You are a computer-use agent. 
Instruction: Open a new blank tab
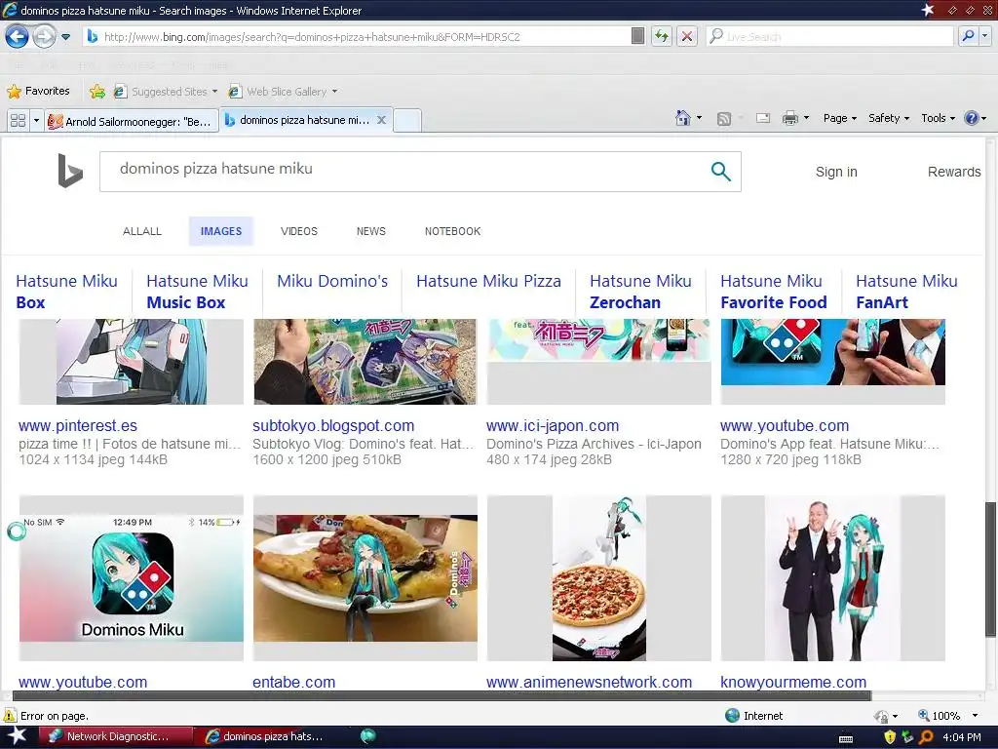point(406,120)
